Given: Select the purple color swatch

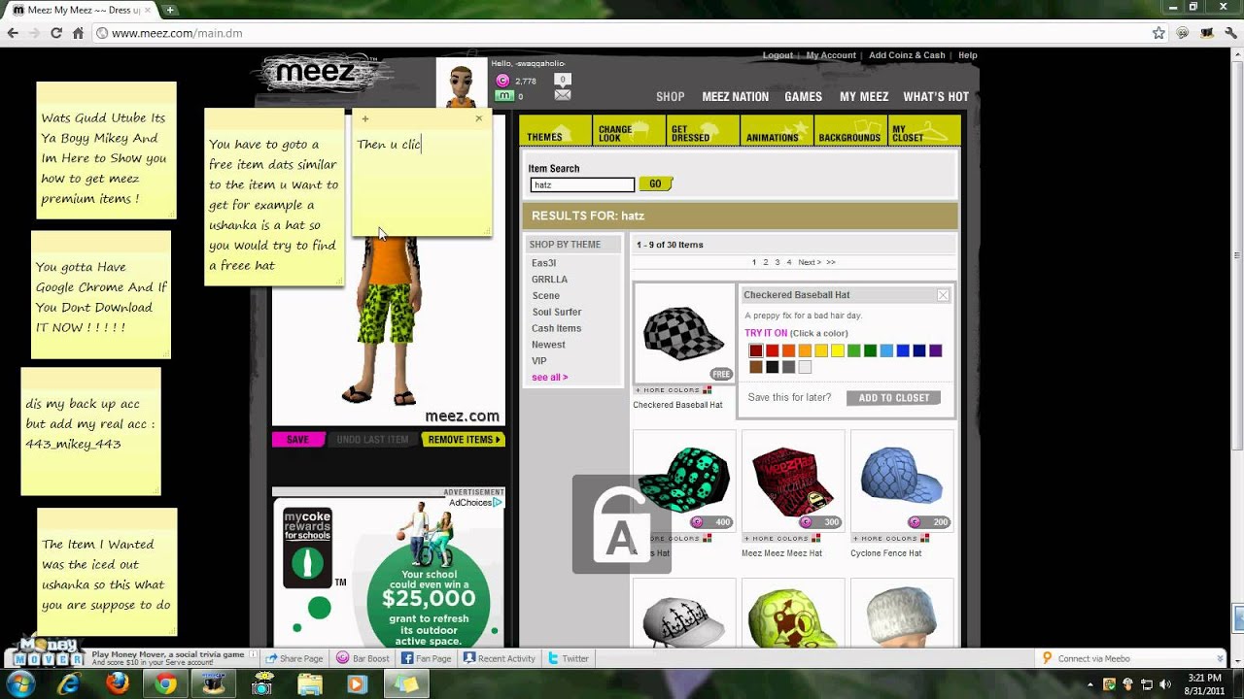Looking at the screenshot, I should click(936, 350).
